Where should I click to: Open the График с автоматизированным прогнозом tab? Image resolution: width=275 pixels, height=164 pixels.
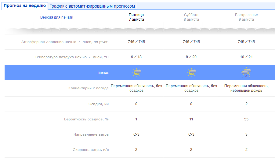tap(92, 6)
